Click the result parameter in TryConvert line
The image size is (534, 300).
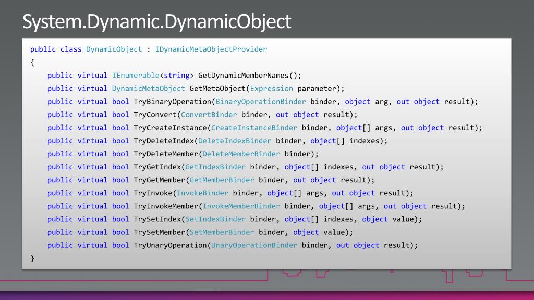pyautogui.click(x=336, y=115)
